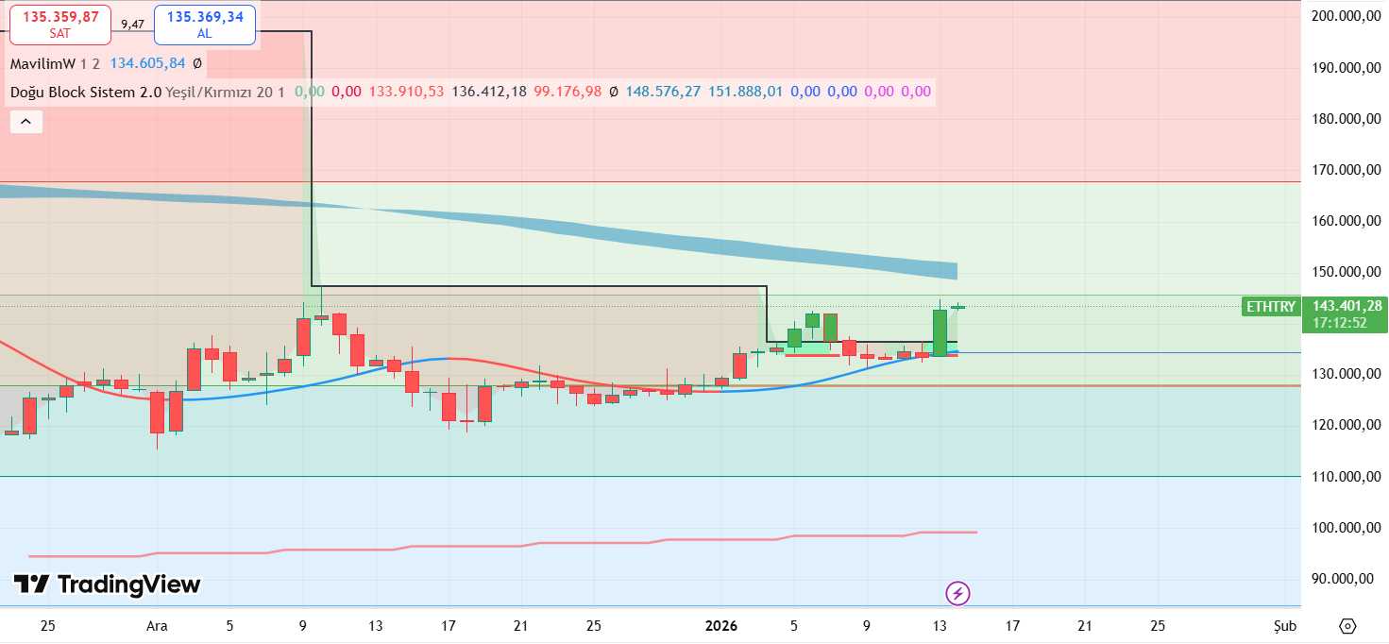
Task: Collapse the indicator legend with chevron
Action: [x=25, y=122]
